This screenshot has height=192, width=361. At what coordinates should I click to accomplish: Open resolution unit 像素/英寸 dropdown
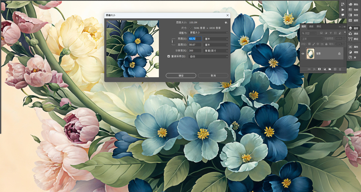point(216,51)
